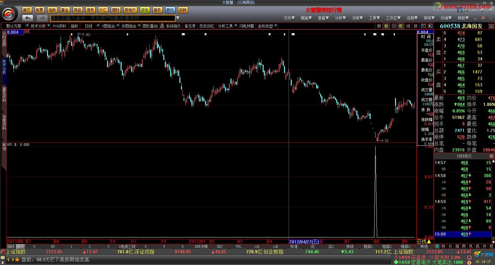Screen dimensions: 495x265
Task: Click the command input field
Action: [x=113, y=18]
